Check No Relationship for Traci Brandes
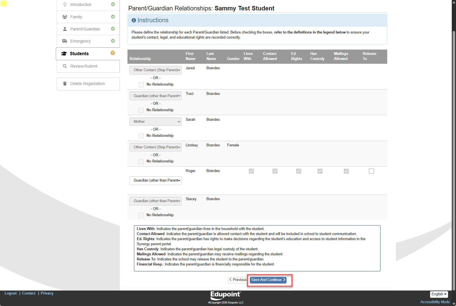 (141, 110)
